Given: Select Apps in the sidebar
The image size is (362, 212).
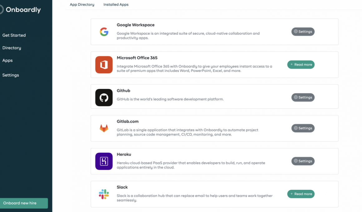Looking at the screenshot, I should coord(7,60).
